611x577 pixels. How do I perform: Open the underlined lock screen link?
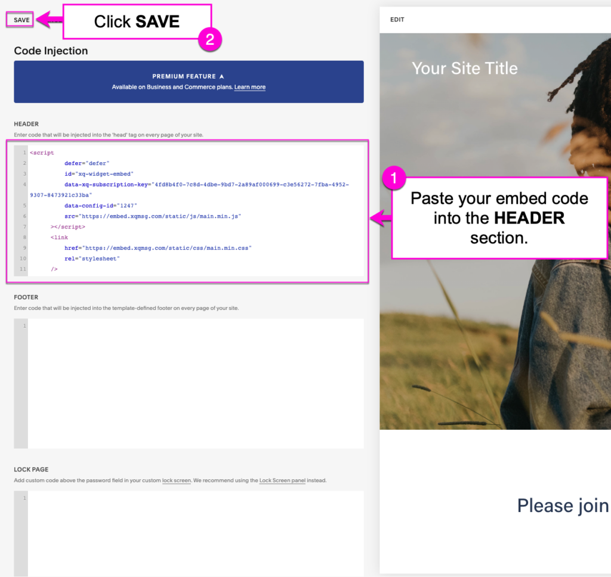(176, 480)
